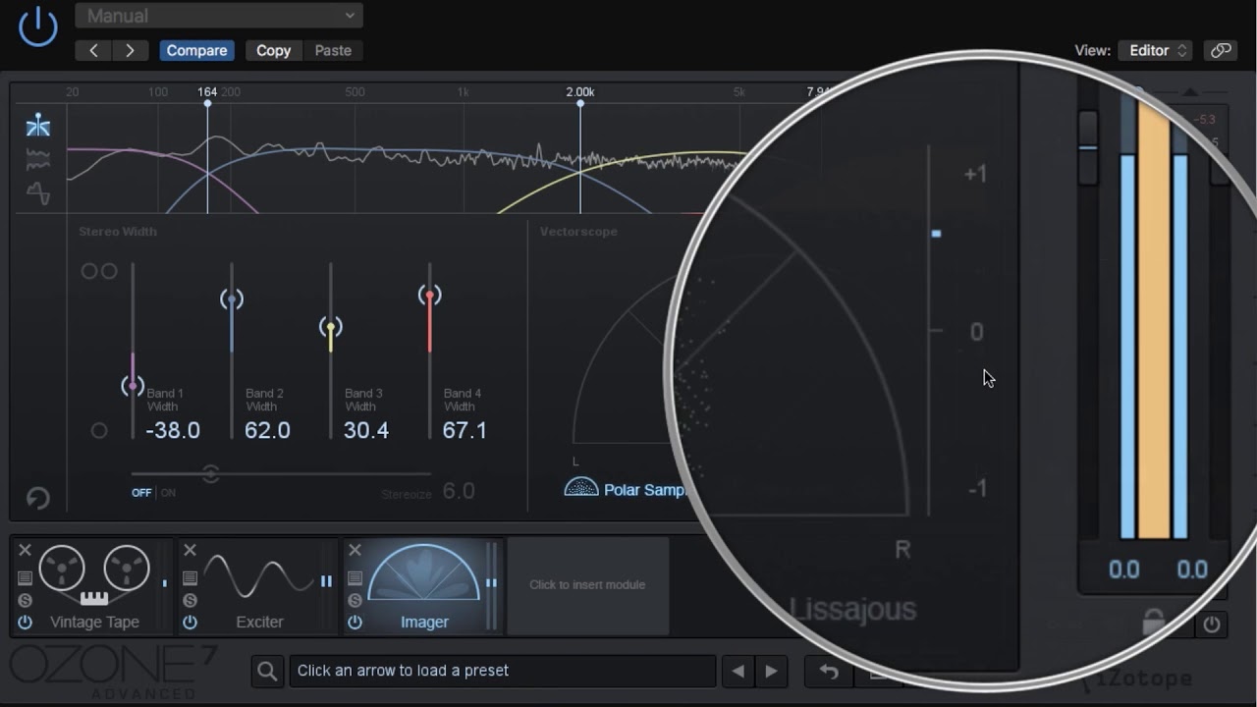Viewport: 1257px width, 707px height.
Task: Solo the Vintage Tape module
Action: click(26, 600)
